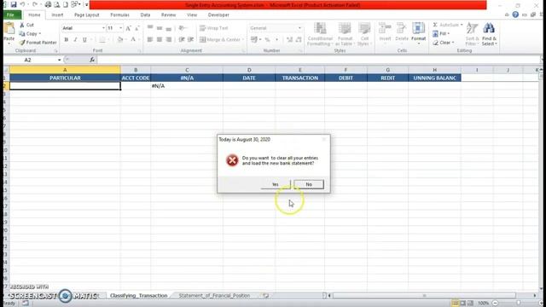Click the Insert Function fx icon
The height and width of the screenshot is (307, 546).
92,60
